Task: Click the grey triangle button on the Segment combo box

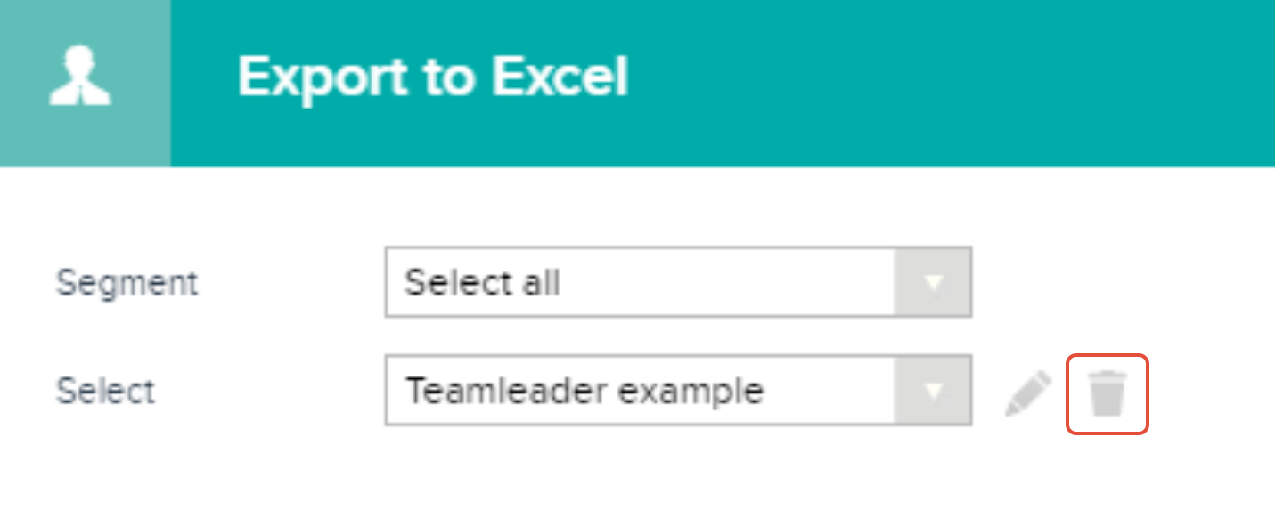Action: [x=933, y=283]
